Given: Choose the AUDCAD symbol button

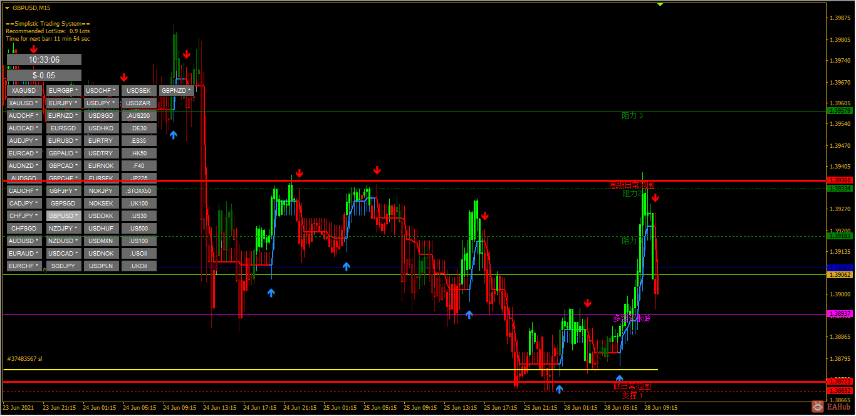Looking at the screenshot, I should click(24, 128).
